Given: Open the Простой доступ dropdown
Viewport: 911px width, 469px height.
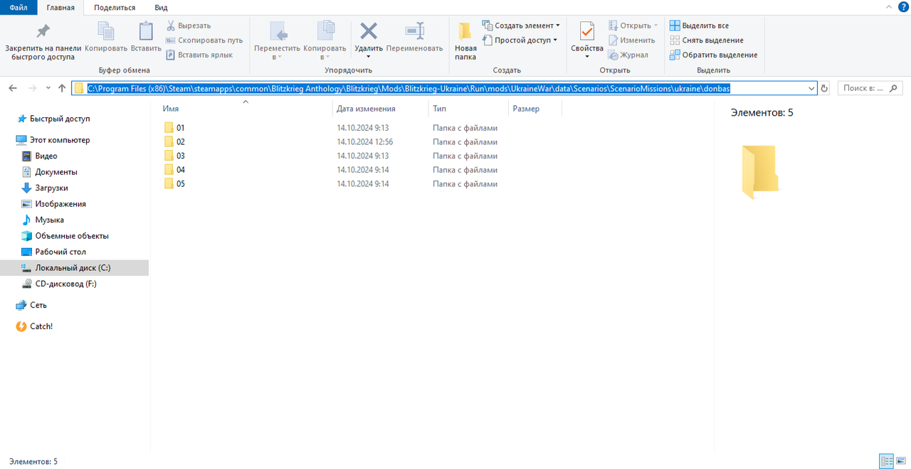Looking at the screenshot, I should pos(520,41).
